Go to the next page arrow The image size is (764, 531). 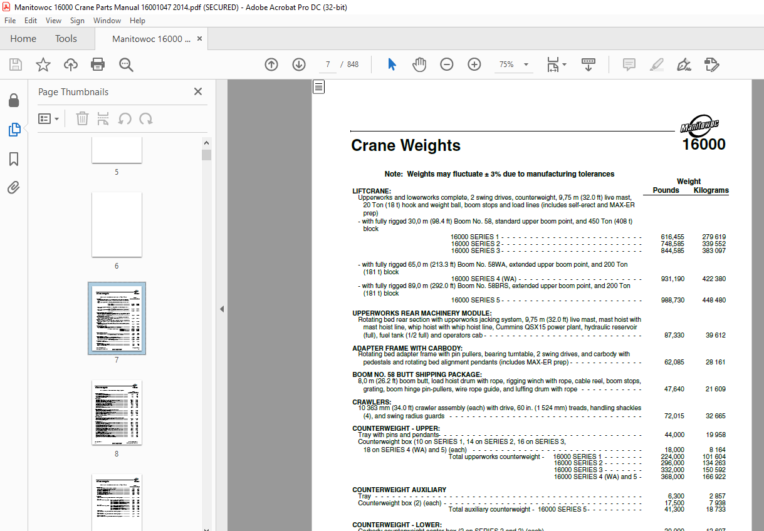pyautogui.click(x=299, y=64)
